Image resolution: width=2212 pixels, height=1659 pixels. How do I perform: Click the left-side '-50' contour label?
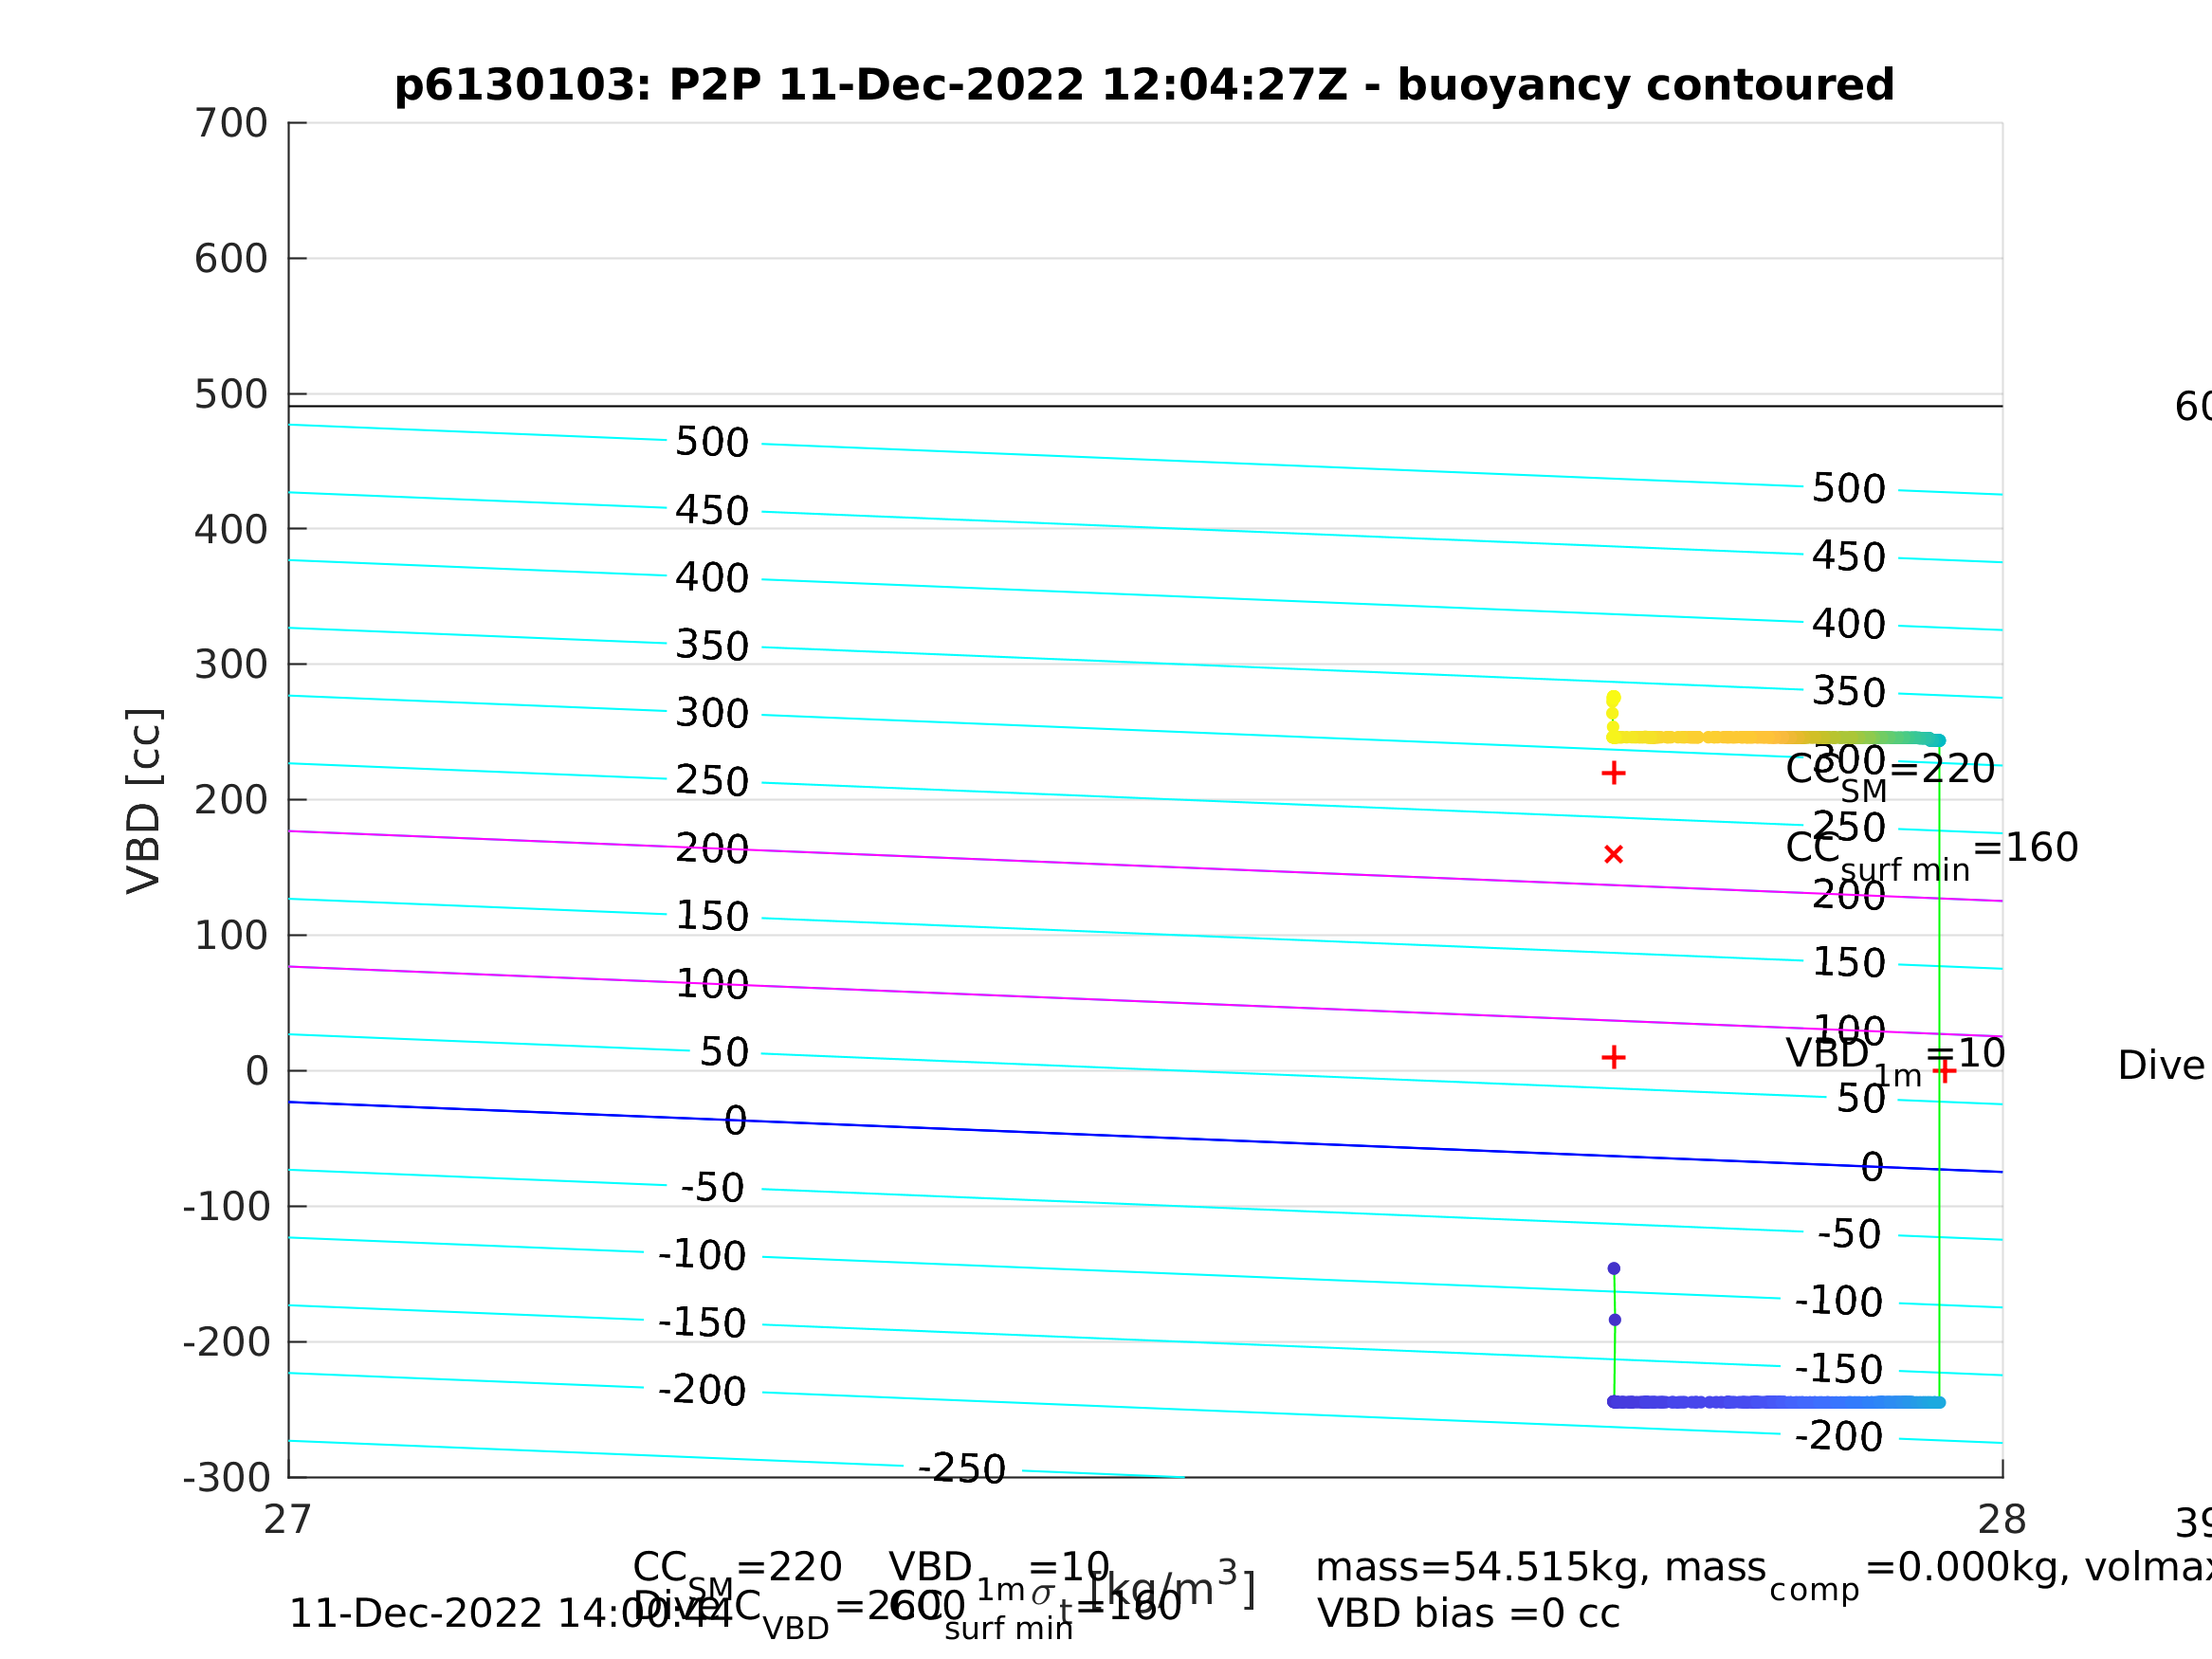[713, 1189]
